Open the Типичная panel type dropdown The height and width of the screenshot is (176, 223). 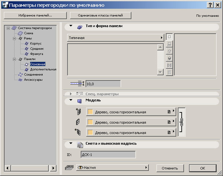tap(116, 38)
